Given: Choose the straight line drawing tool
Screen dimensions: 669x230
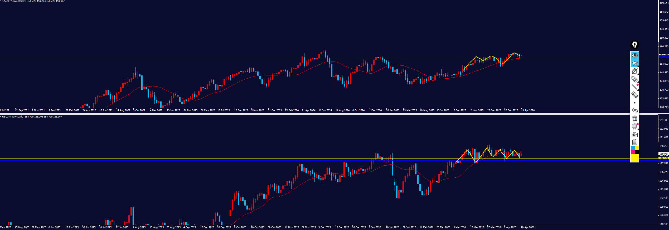Looking at the screenshot, I should 634,87.
